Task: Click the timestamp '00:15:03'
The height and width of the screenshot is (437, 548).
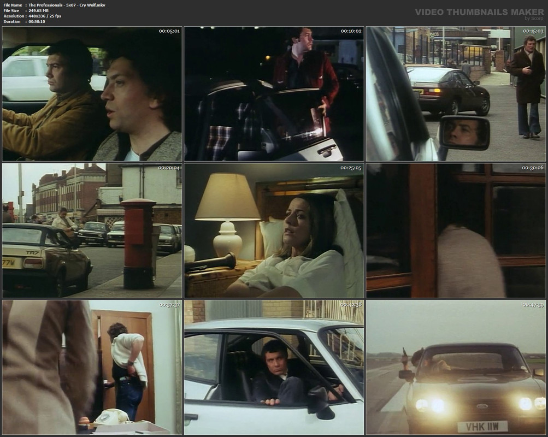Action: [533, 31]
